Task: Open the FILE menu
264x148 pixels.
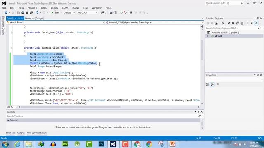Action: [4, 8]
